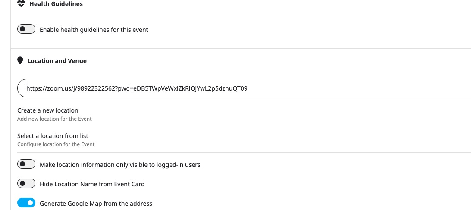
Task: Click the Location and Venue section heading
Action: [x=57, y=61]
